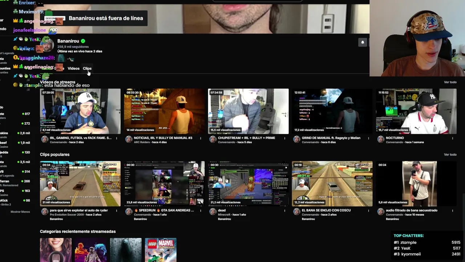Viewport: 465px width, 262px height.
Task: Click '258,9 mil seguidores' follower count
Action: coord(73,47)
